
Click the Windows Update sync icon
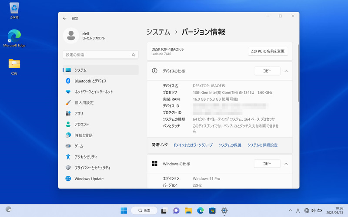pyautogui.click(x=68, y=178)
